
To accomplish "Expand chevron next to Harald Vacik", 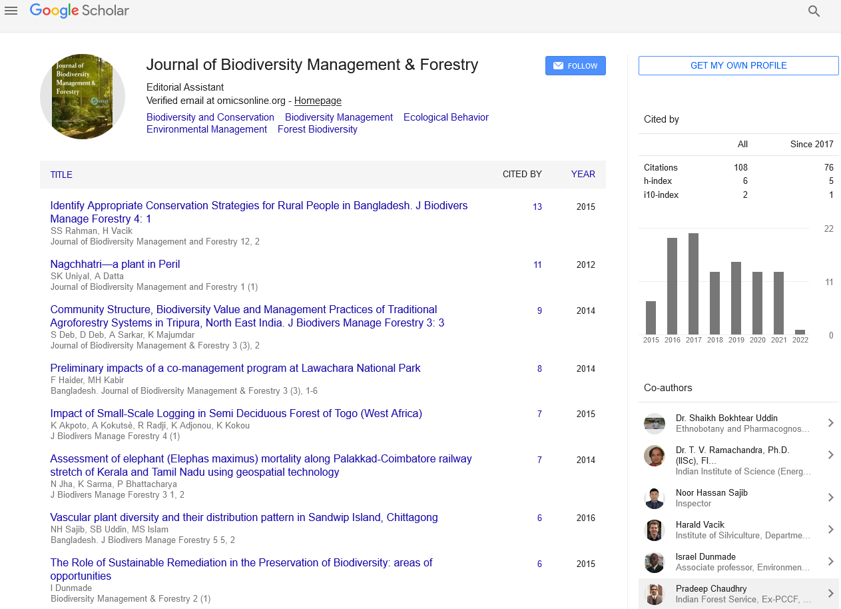I will (830, 529).
